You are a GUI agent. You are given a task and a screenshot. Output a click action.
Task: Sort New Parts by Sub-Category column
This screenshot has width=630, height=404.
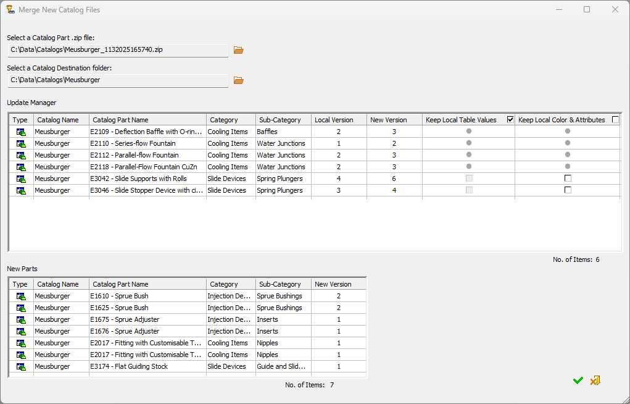coord(283,284)
